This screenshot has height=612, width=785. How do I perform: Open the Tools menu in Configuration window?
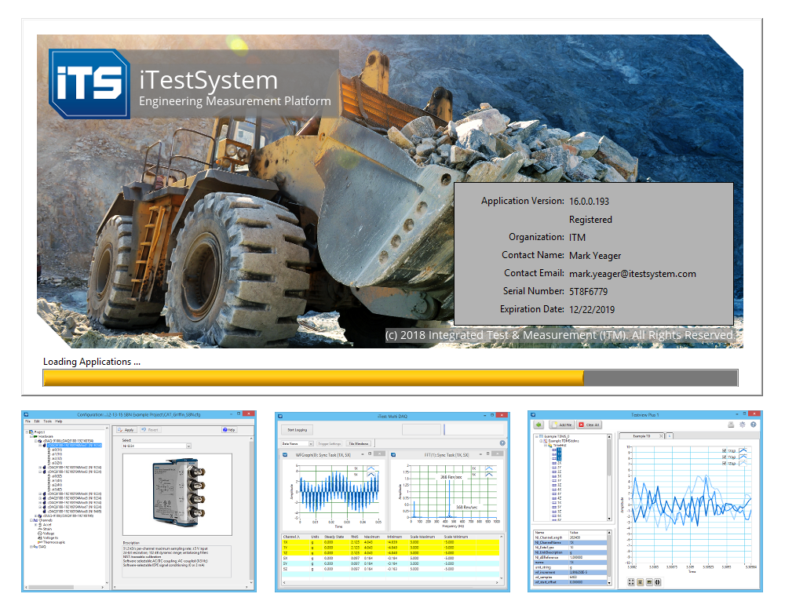pos(47,421)
